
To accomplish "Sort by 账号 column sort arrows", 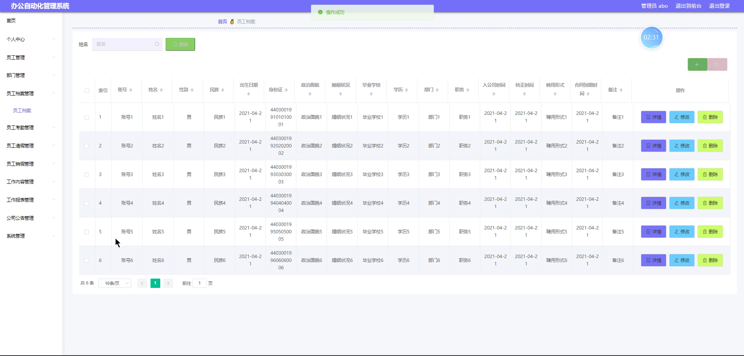I will click(x=131, y=90).
